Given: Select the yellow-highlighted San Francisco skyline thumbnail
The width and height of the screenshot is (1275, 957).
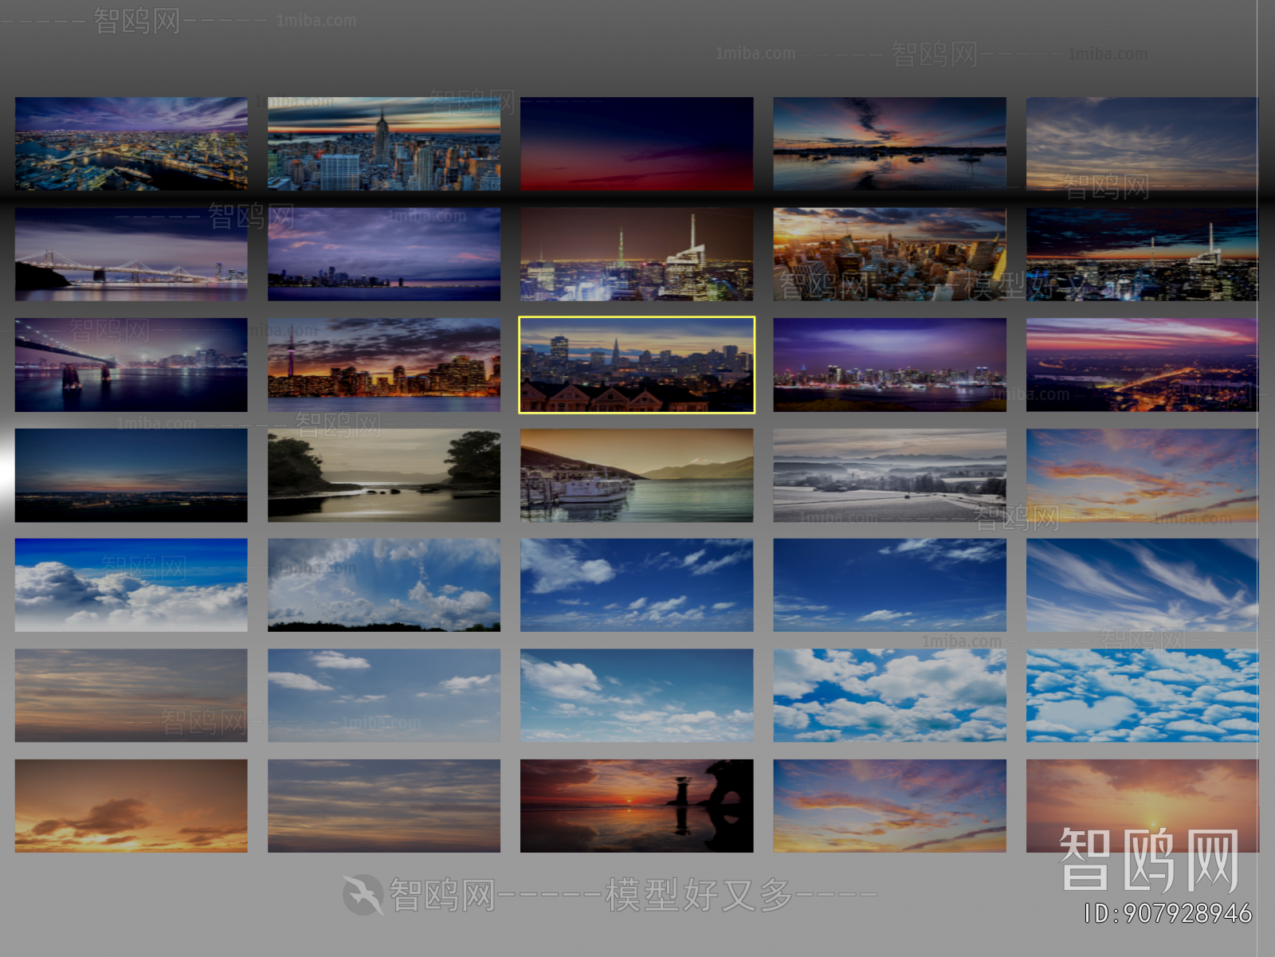Looking at the screenshot, I should click(636, 365).
